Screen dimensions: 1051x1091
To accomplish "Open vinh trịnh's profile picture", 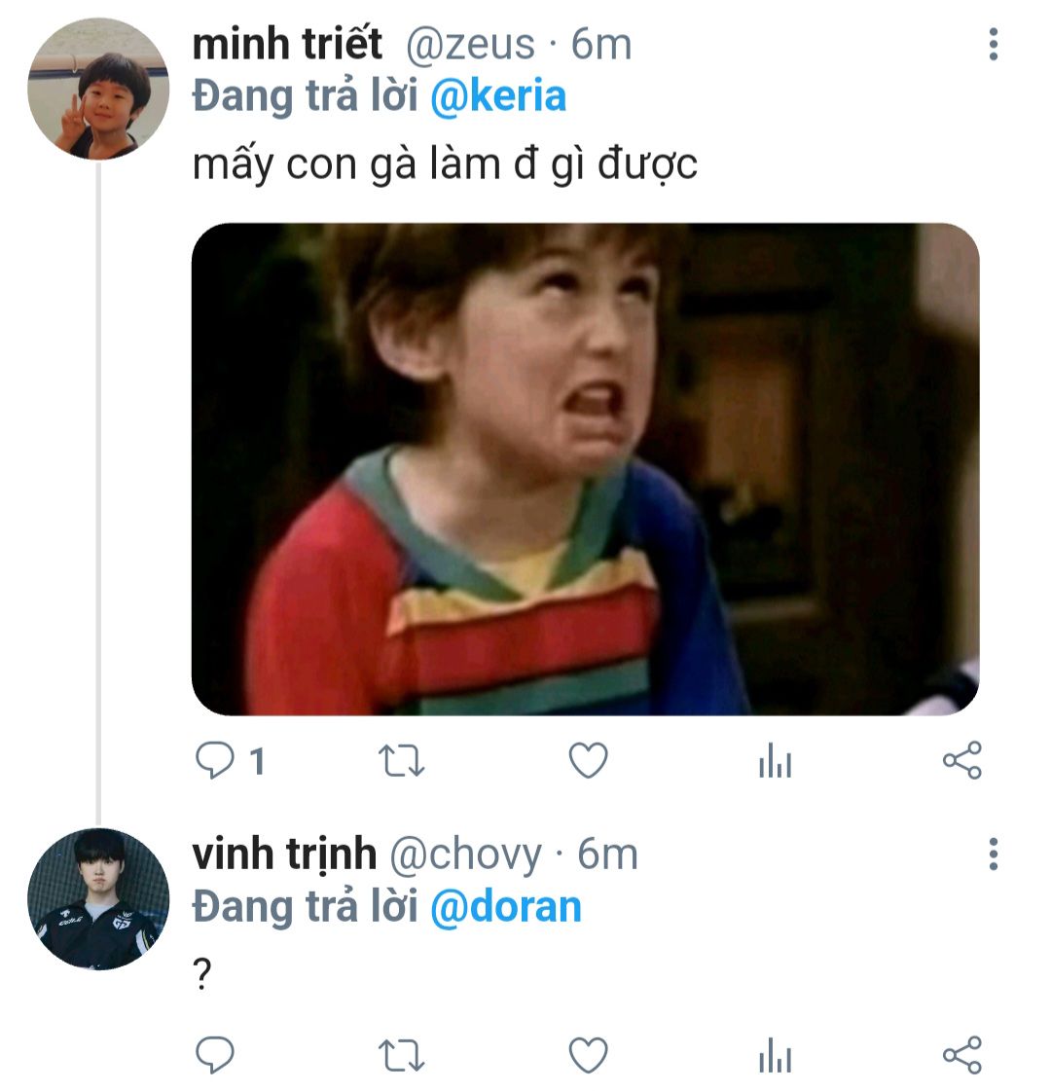I will (x=98, y=898).
